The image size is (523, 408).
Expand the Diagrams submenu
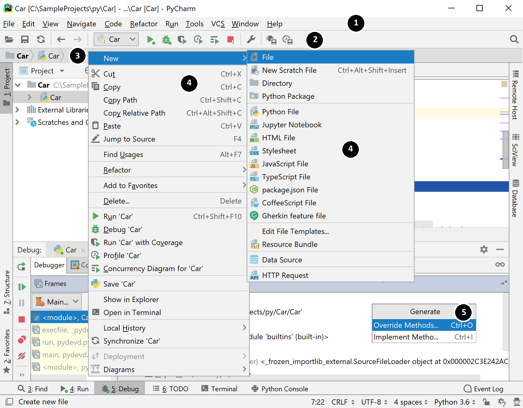pyautogui.click(x=169, y=370)
